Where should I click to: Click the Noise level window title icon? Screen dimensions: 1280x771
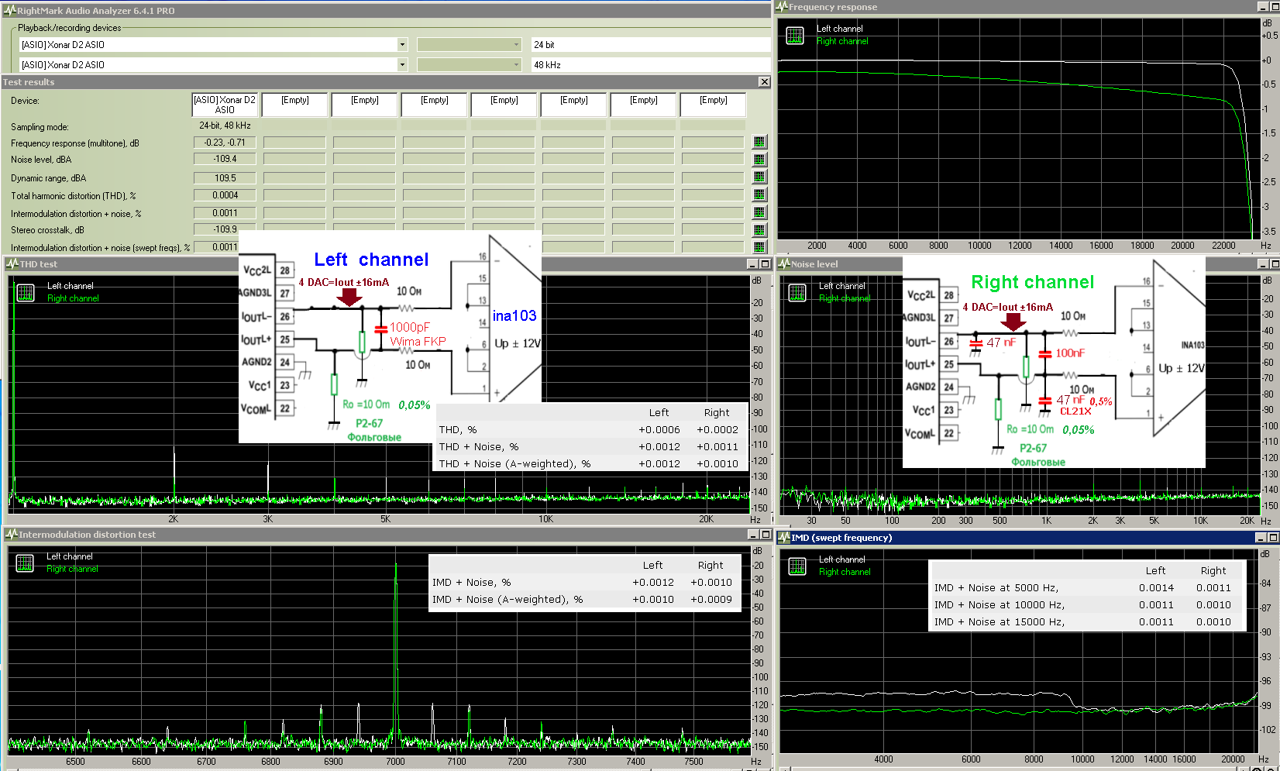tap(784, 263)
